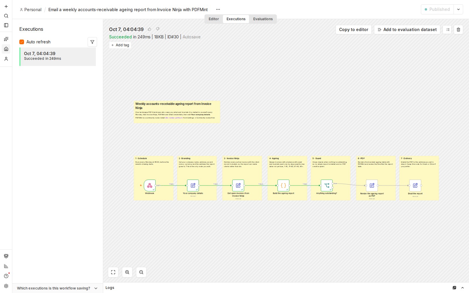Select the Webhook node
The image size is (469, 293).
[x=150, y=185]
